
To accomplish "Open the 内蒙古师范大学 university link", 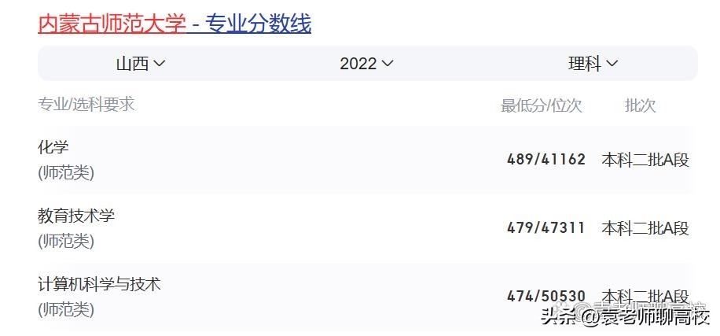I will [112, 24].
